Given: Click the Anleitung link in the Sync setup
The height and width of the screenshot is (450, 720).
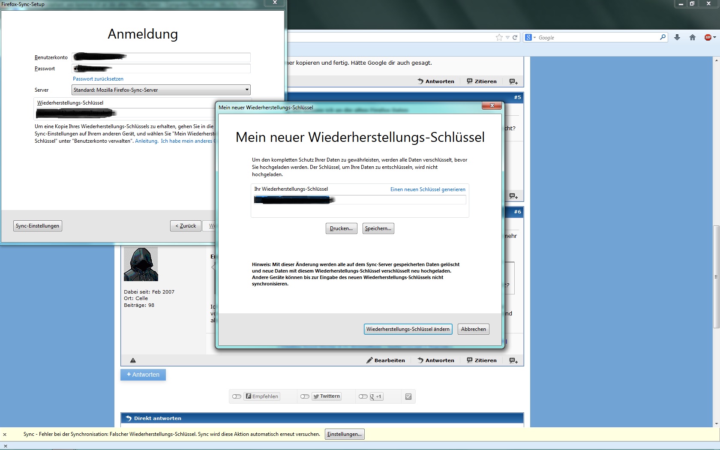Looking at the screenshot, I should tap(147, 141).
